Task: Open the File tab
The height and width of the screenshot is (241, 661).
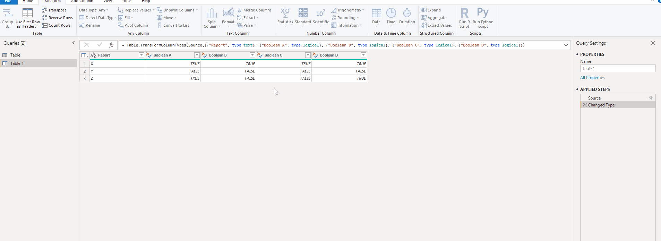Action: coord(8,1)
